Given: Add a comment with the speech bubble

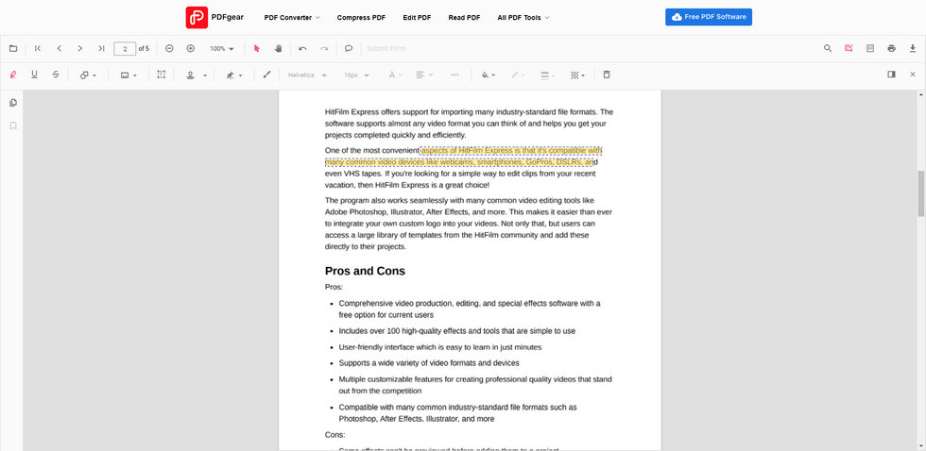Looking at the screenshot, I should point(349,48).
